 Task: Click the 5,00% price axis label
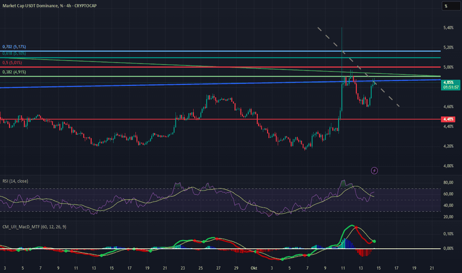tap(448, 68)
